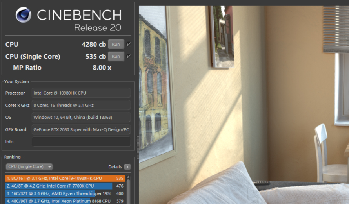The width and height of the screenshot is (349, 204).
Task: Select the GFX Board GeForce RTX 2080 field
Action: 81,129
